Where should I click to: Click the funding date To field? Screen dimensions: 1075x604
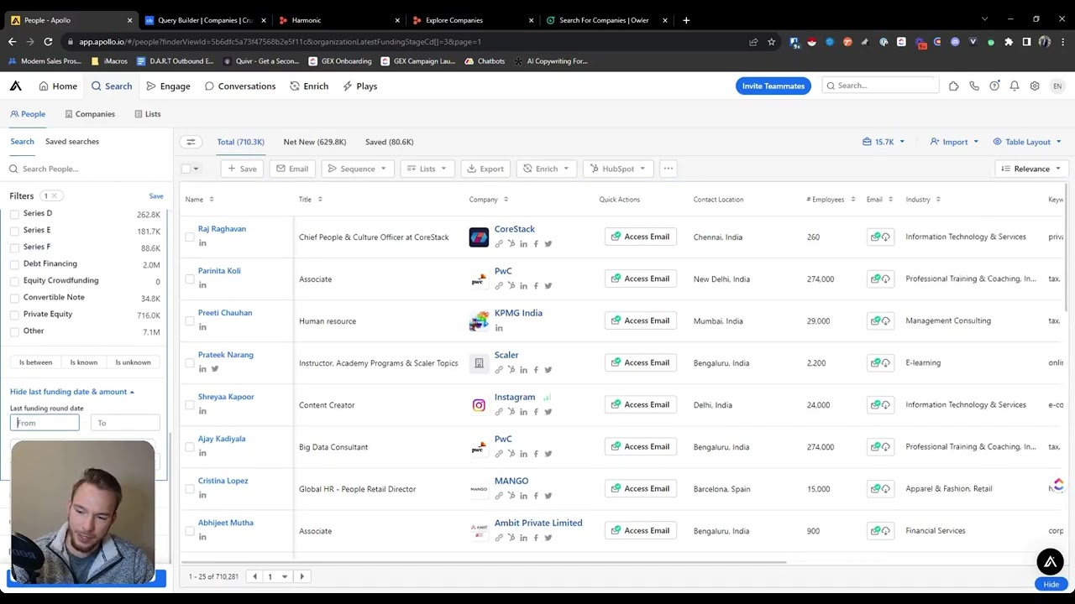125,423
